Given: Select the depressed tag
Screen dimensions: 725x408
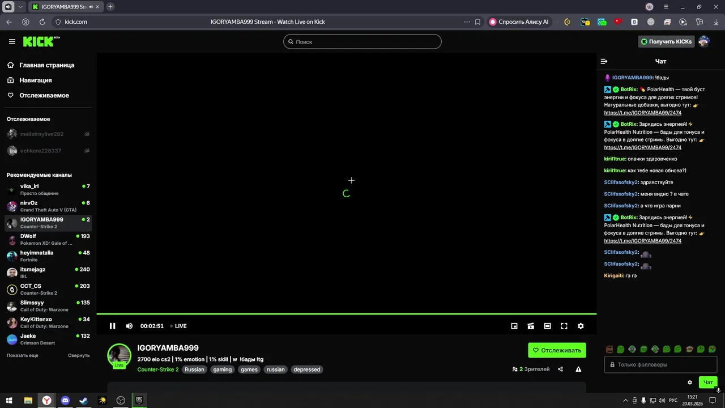Looking at the screenshot, I should pyautogui.click(x=306, y=369).
